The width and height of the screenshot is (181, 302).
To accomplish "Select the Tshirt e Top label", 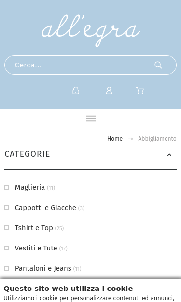I will click(x=34, y=228).
